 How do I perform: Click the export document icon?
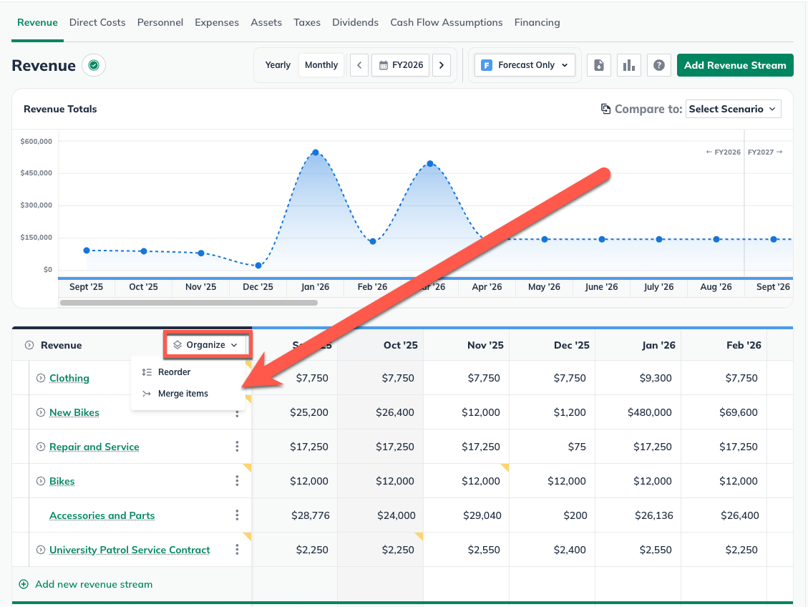pos(598,64)
